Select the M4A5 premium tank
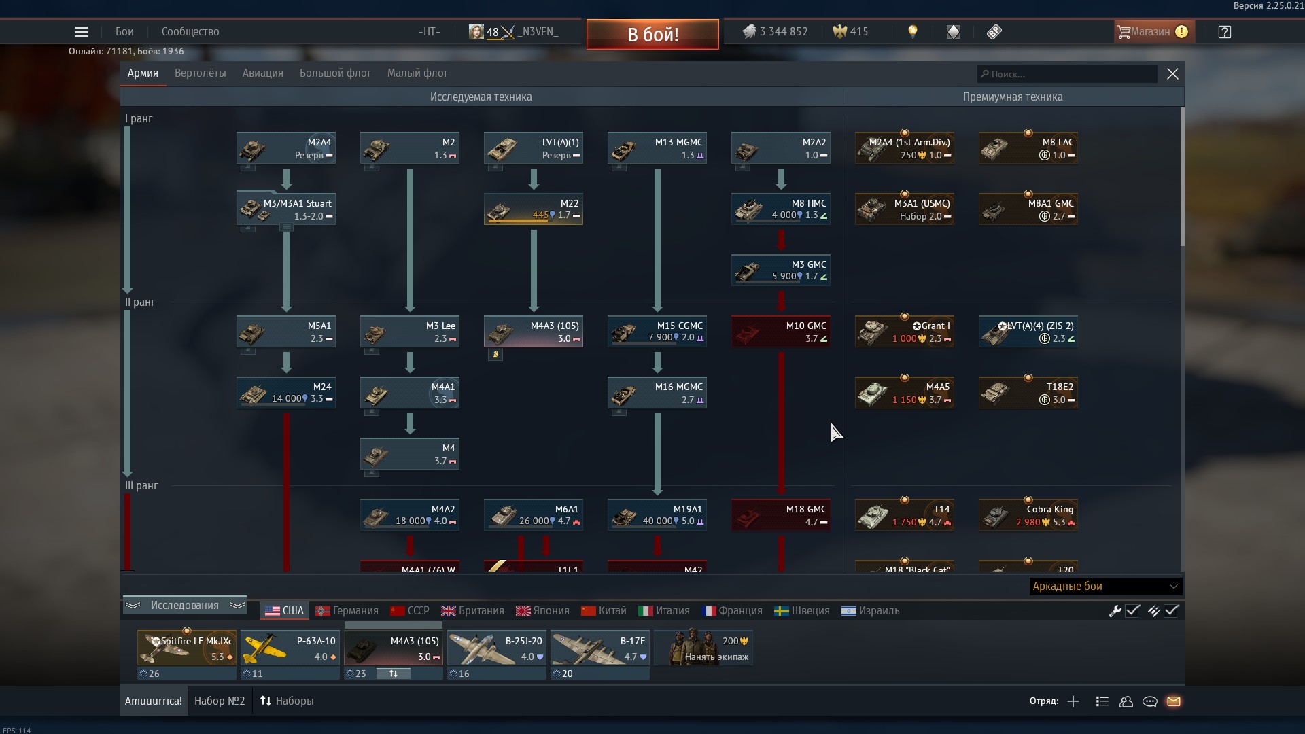The width and height of the screenshot is (1305, 734). pos(905,393)
